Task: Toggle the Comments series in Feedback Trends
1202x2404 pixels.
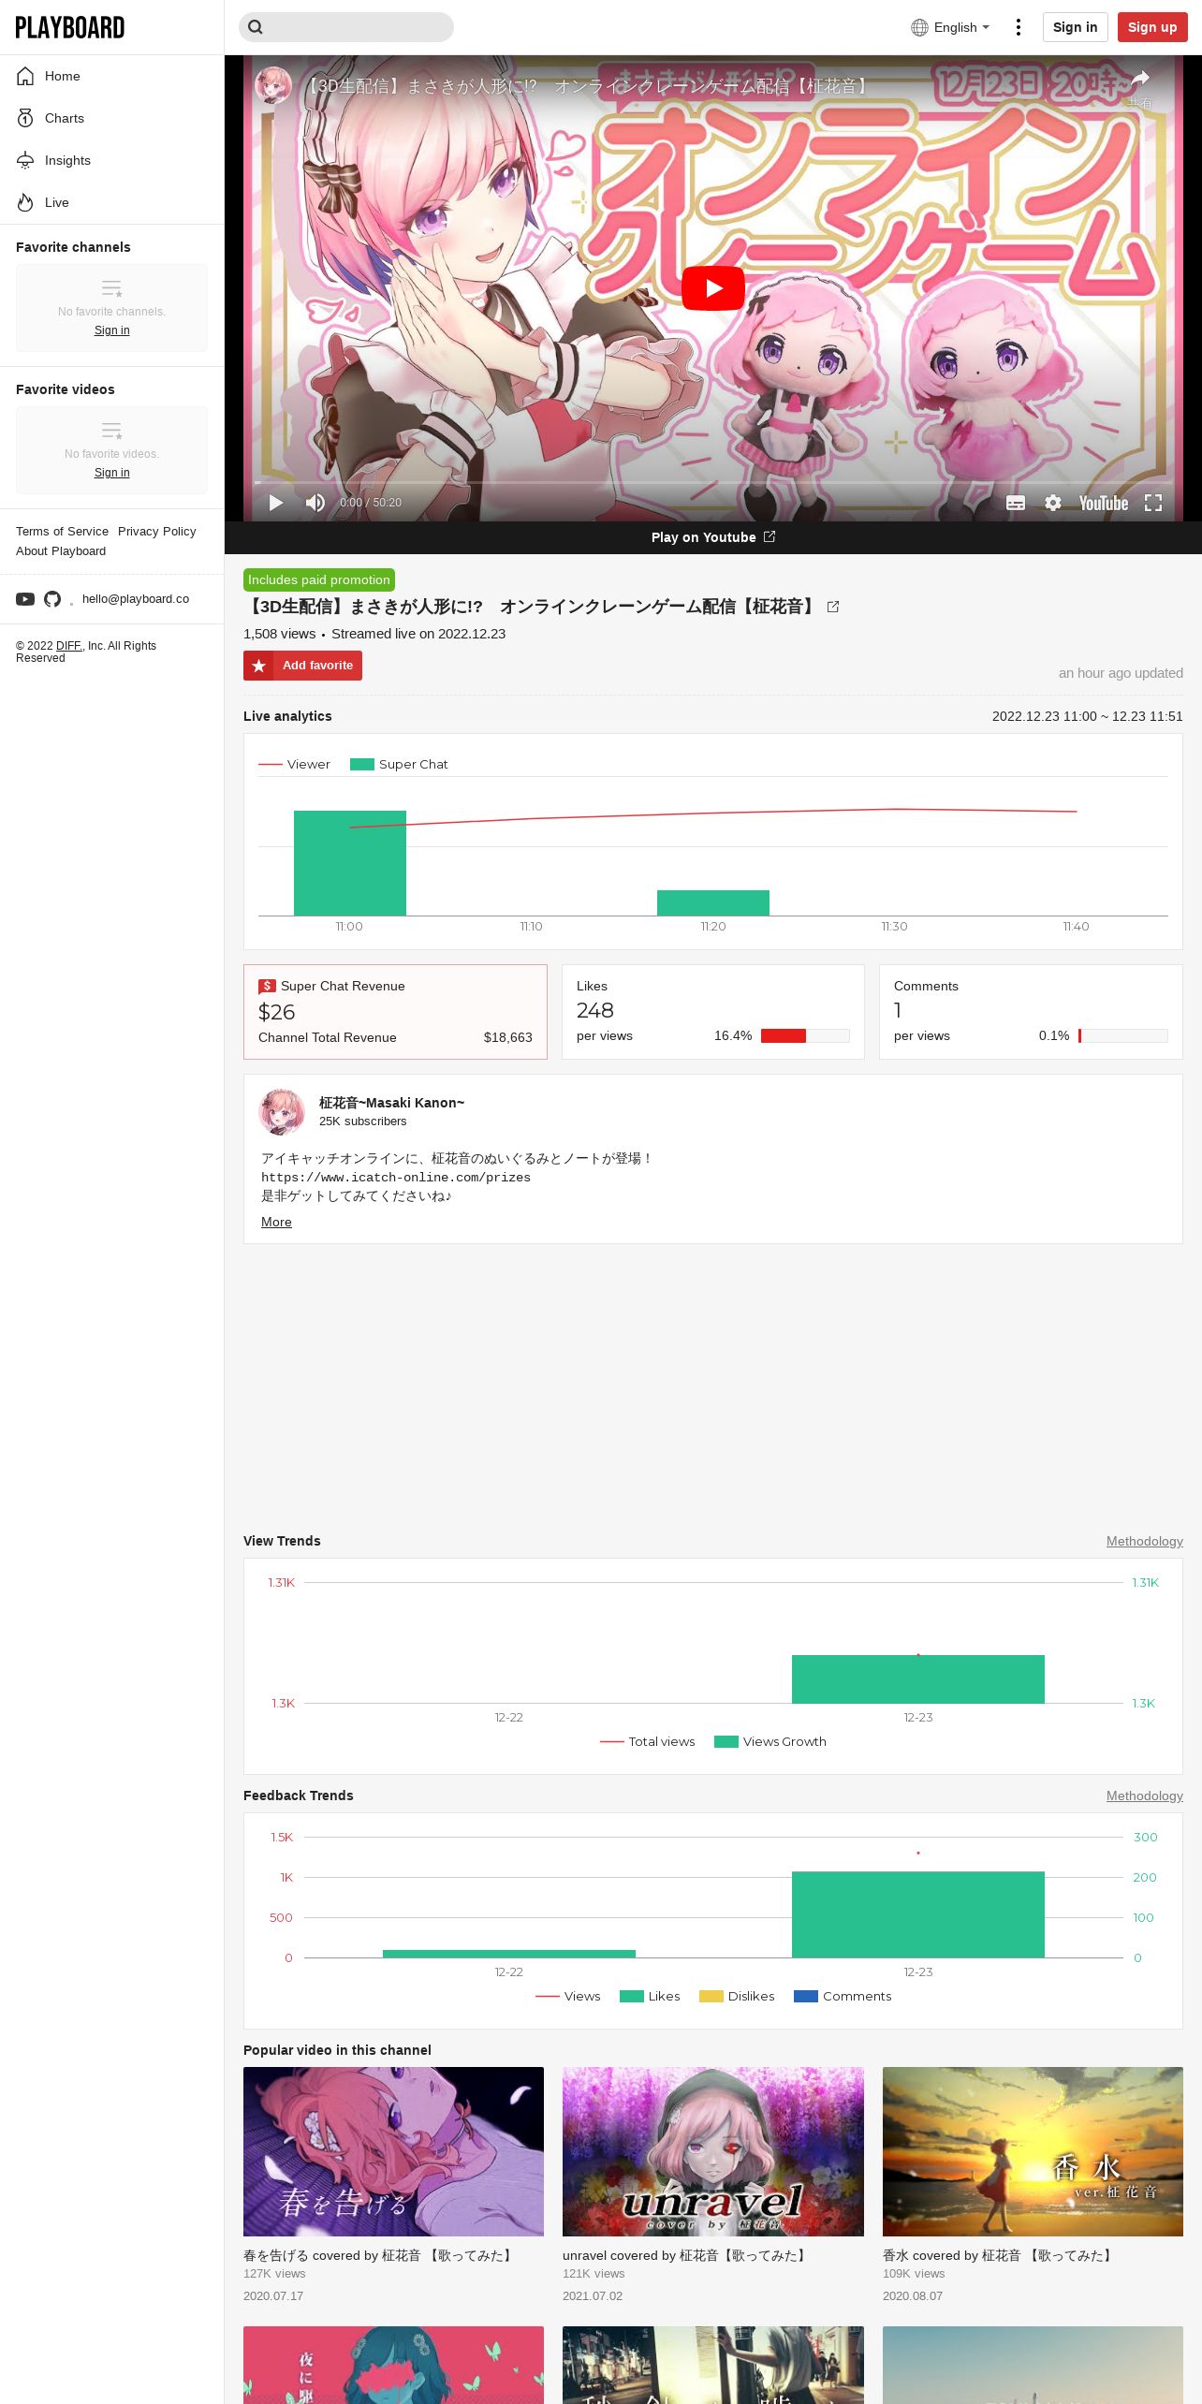Action: [843, 1996]
